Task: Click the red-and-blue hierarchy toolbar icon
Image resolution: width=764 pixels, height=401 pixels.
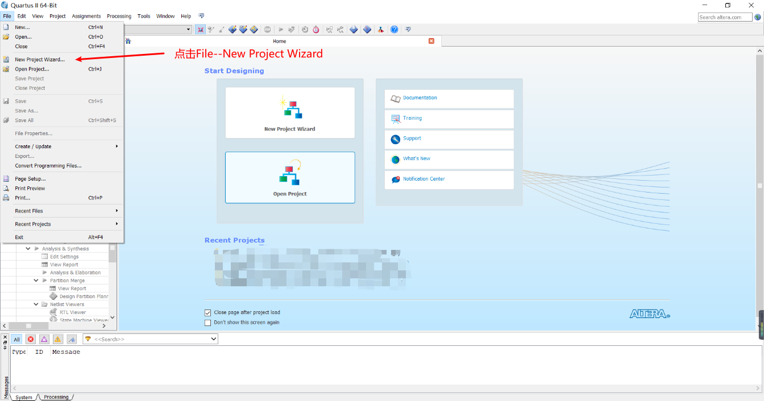Action: (x=381, y=30)
